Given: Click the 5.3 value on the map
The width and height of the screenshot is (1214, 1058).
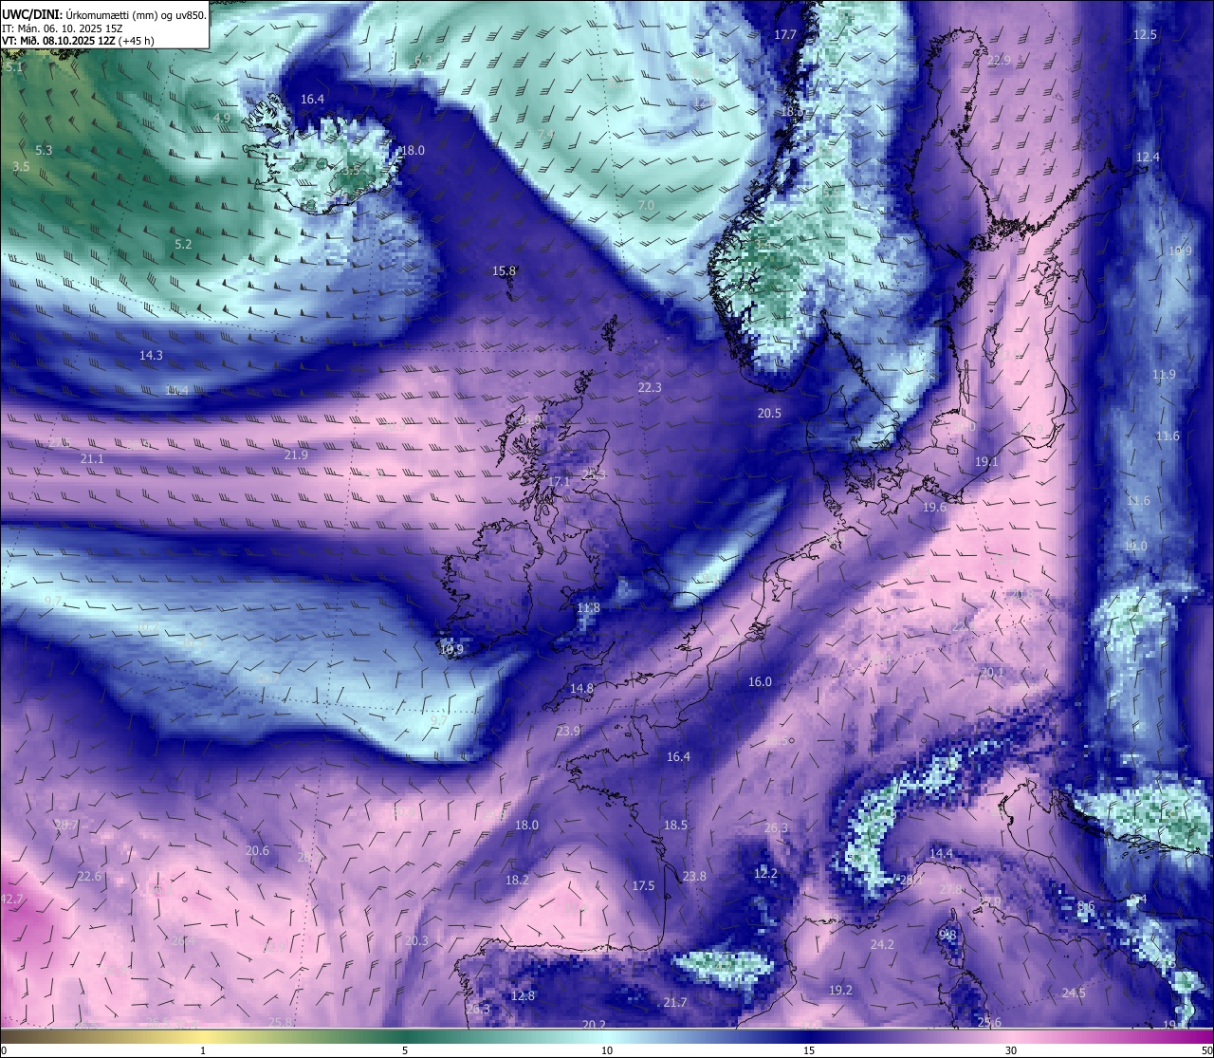Looking at the screenshot, I should pos(44,150).
